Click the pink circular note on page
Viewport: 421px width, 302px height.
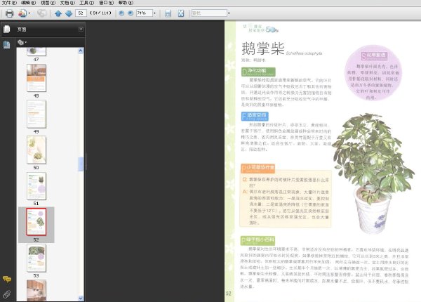click(x=373, y=73)
